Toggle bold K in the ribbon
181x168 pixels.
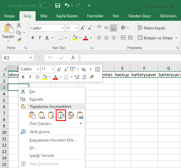click(33, 38)
